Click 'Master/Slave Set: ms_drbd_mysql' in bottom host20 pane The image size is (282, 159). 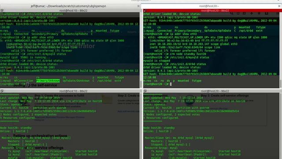[x=179, y=138]
